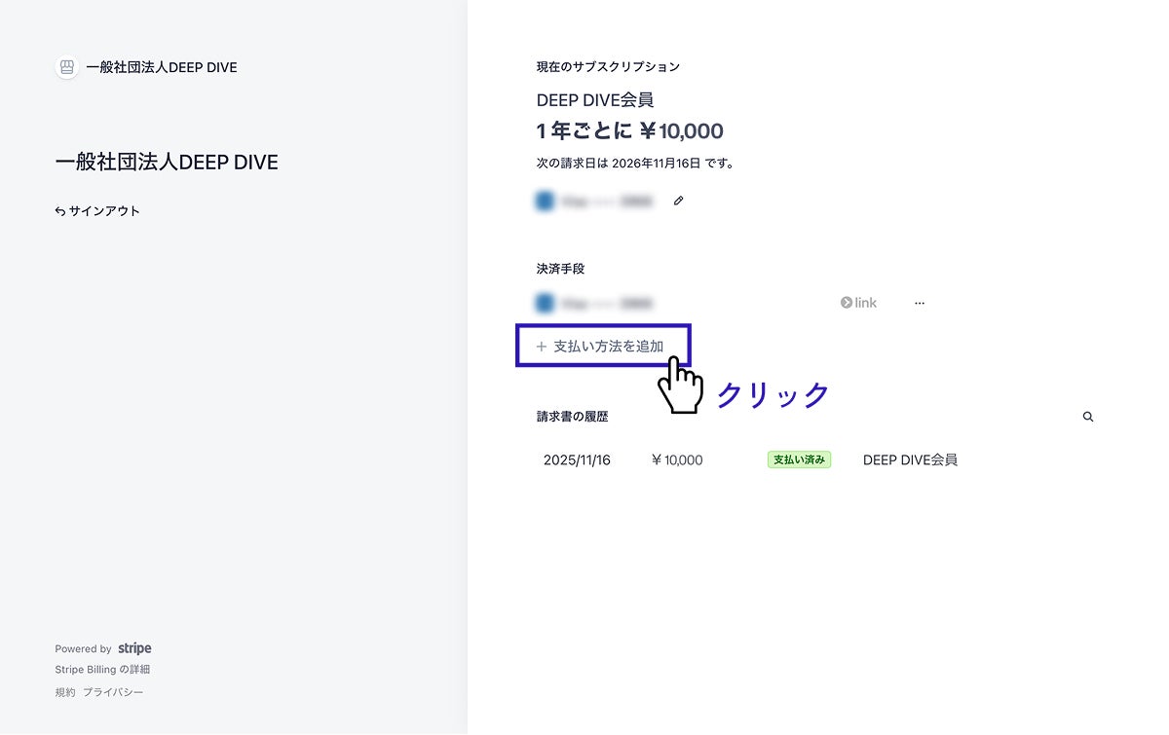Click the storefront merchant icon in header
This screenshot has width=1169, height=735.
click(x=66, y=68)
